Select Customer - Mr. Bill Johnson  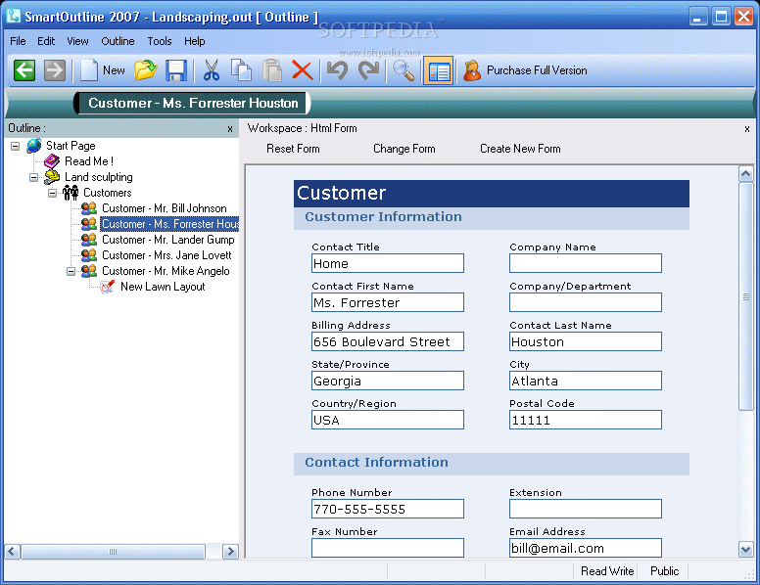click(x=165, y=208)
